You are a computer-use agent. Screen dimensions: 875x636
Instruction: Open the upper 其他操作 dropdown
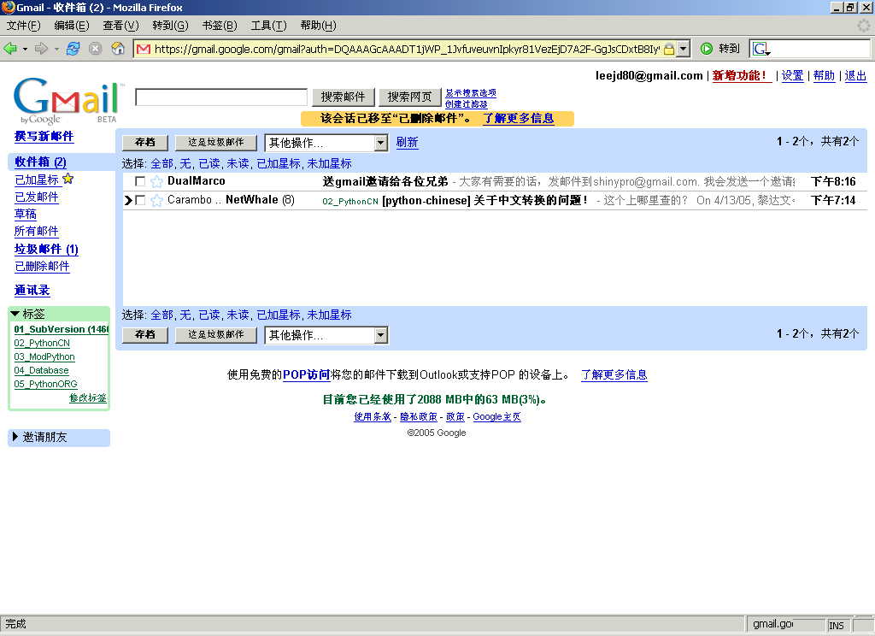click(326, 143)
